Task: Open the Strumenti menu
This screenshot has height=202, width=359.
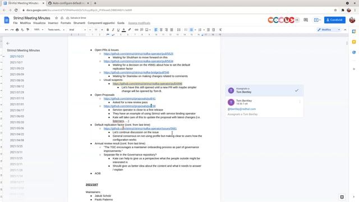Action: (79, 23)
